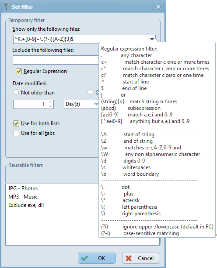Click the days number input field

(x=31, y=104)
